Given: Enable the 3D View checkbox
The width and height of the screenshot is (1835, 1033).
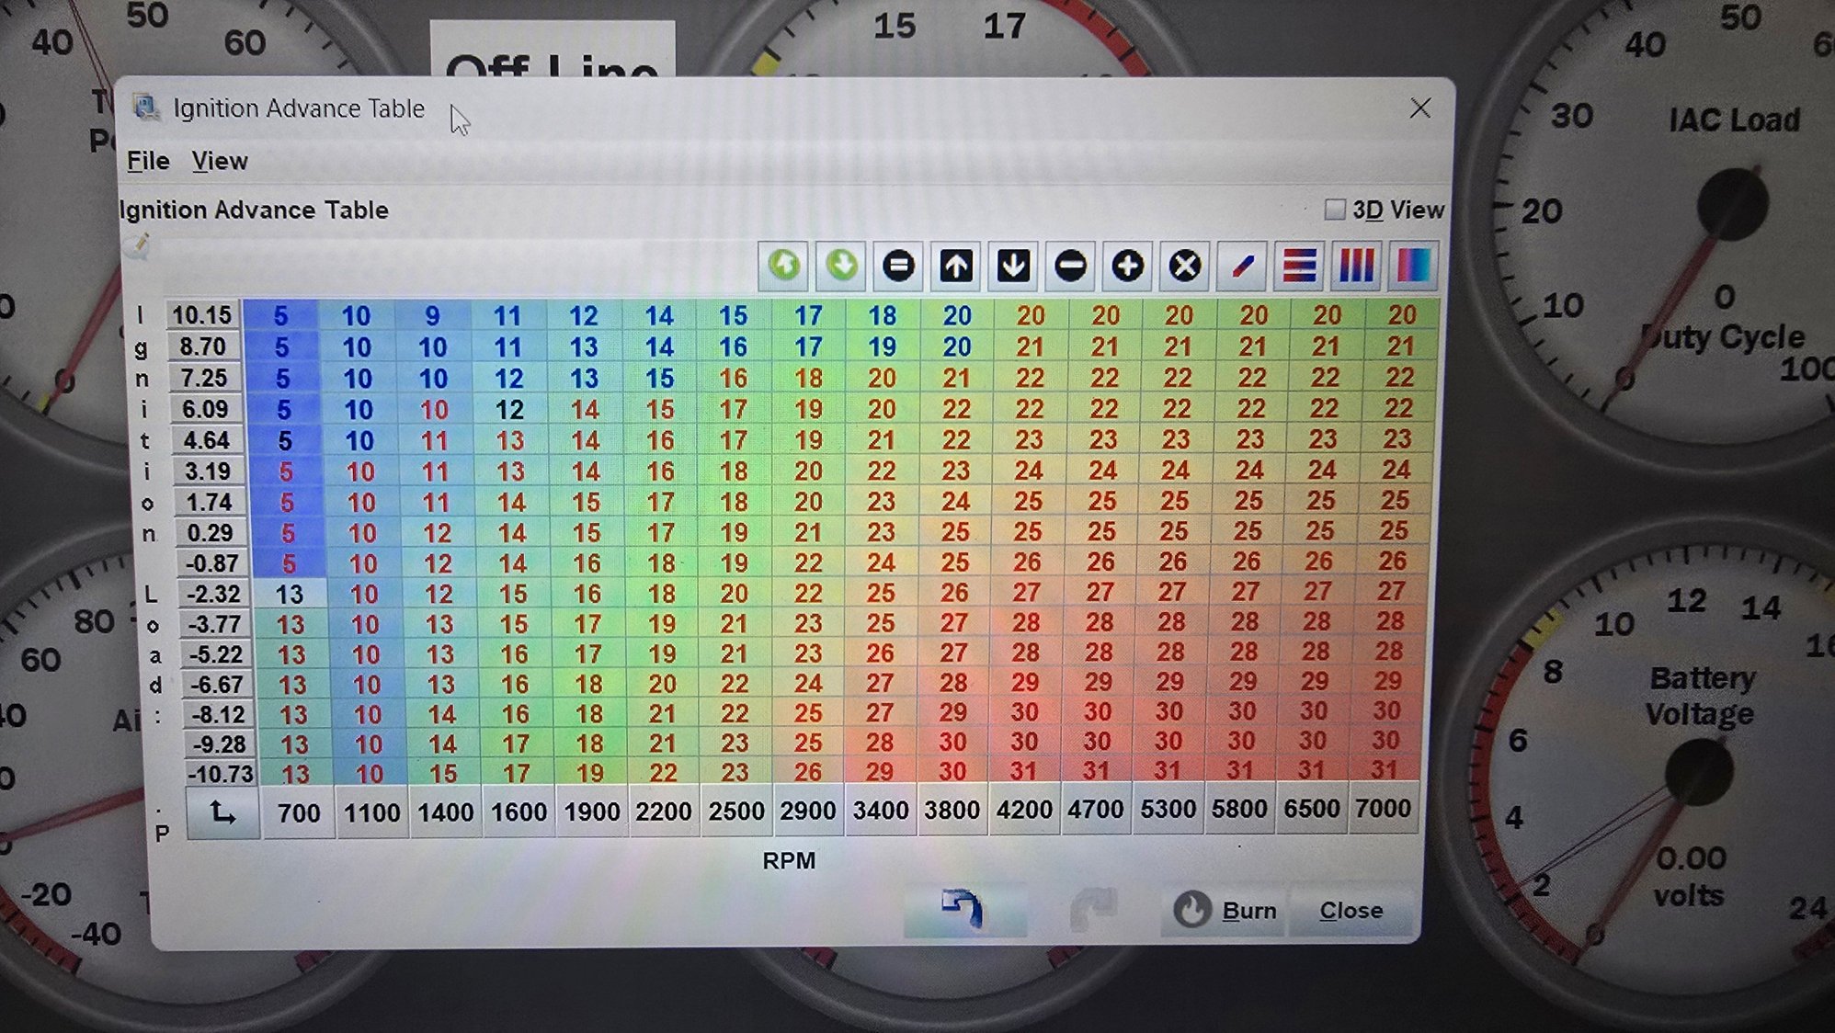Looking at the screenshot, I should coord(1335,210).
